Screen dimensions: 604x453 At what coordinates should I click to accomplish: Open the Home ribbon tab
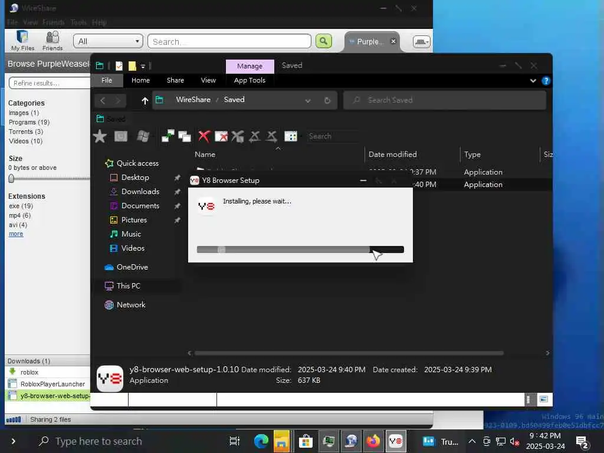(x=140, y=80)
